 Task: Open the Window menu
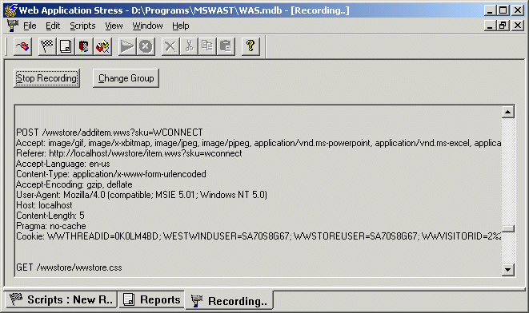pyautogui.click(x=147, y=26)
